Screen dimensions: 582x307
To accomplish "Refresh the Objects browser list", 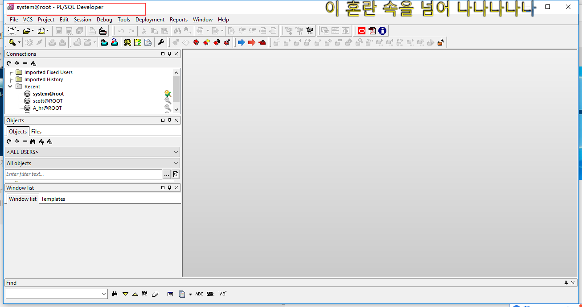I will coord(9,141).
